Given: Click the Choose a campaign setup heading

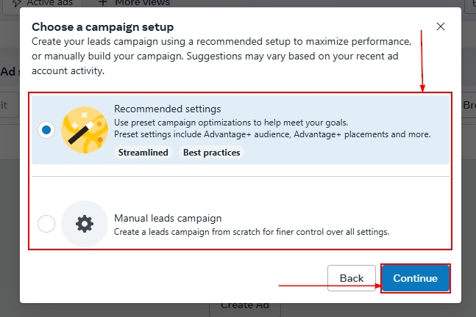Looking at the screenshot, I should [x=107, y=26].
